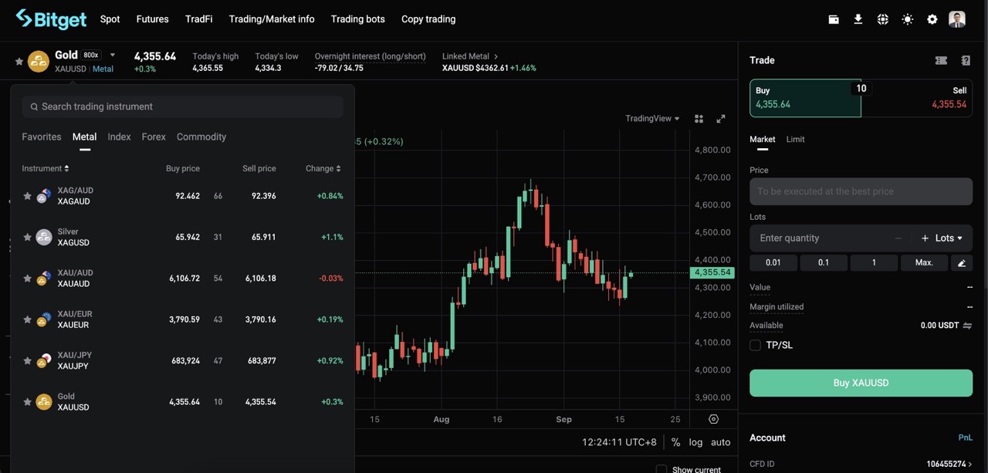Click the Silver instrument icon
Image resolution: width=988 pixels, height=473 pixels.
tap(44, 237)
